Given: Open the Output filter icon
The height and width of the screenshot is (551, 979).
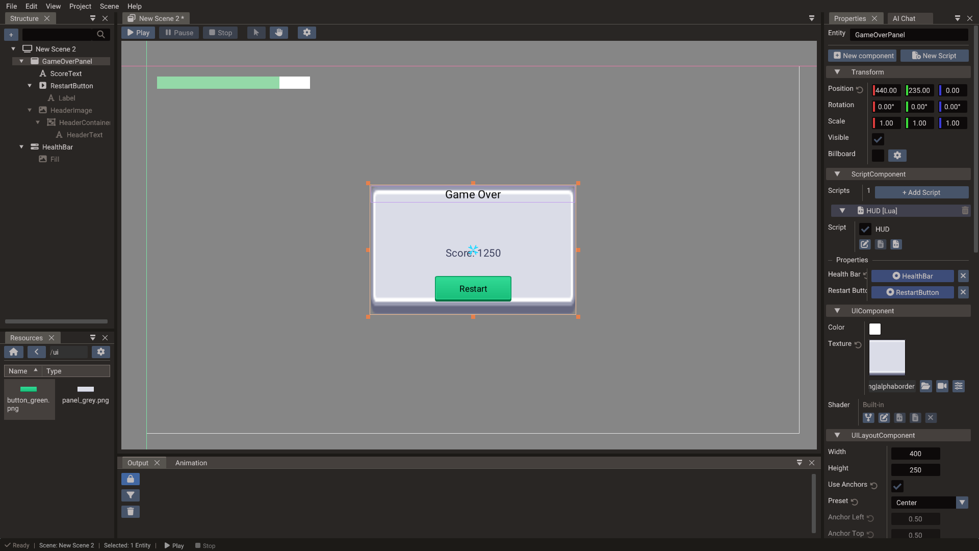Looking at the screenshot, I should point(131,495).
